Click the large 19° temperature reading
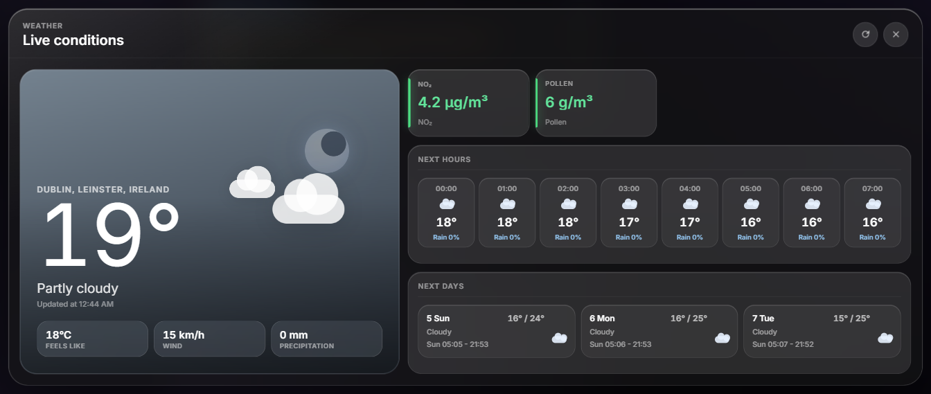Viewport: 931px width, 394px height. point(111,235)
